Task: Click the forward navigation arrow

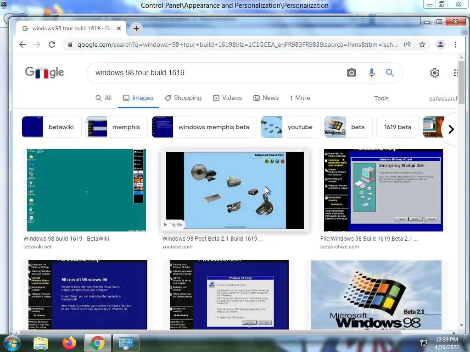Action: [37, 44]
